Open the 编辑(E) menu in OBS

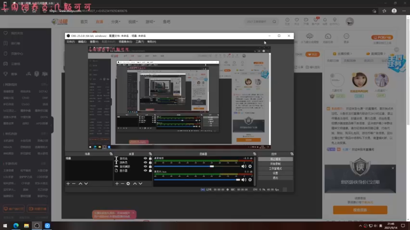[x=82, y=42]
